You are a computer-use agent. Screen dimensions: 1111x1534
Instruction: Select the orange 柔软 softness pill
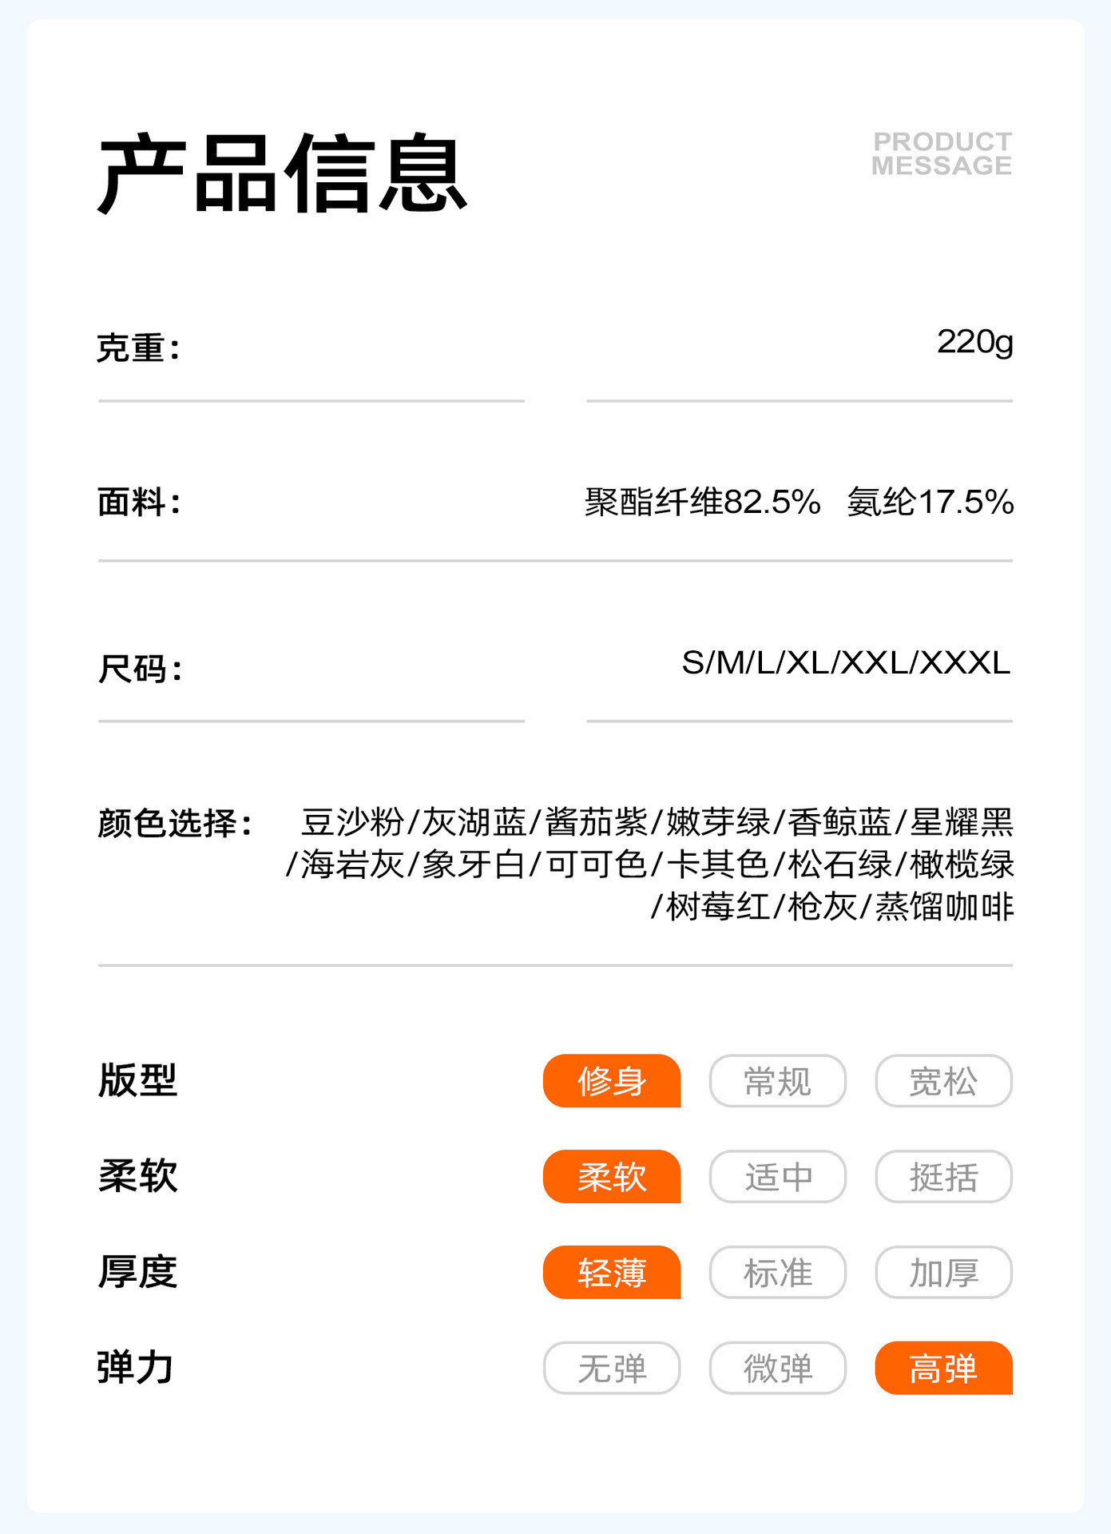pyautogui.click(x=612, y=1176)
